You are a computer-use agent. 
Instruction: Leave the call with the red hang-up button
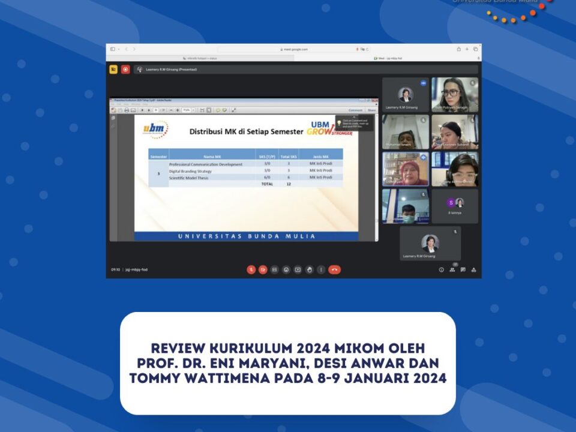(334, 269)
